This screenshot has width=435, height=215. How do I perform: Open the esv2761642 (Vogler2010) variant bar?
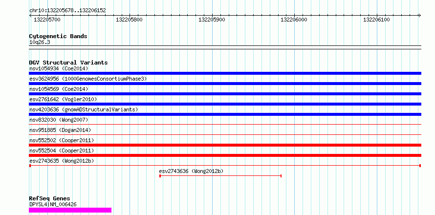(x=225, y=104)
